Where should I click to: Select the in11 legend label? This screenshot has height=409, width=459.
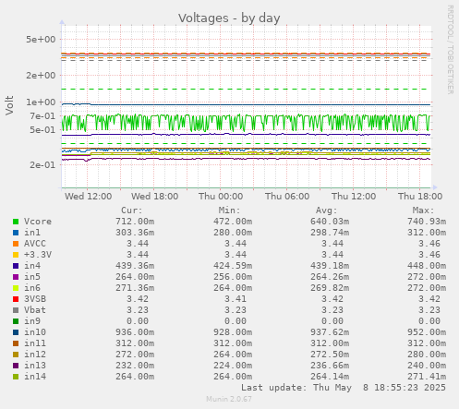pyautogui.click(x=35, y=343)
